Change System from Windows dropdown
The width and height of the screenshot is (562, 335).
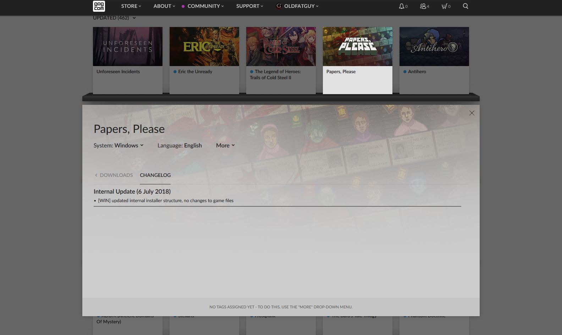click(x=119, y=145)
